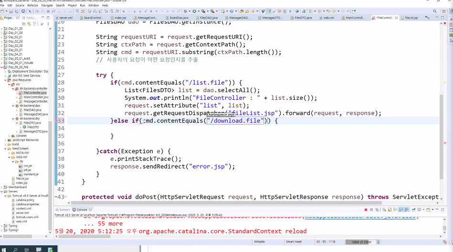This screenshot has width=453, height=252.
Task: Open the Source menu
Action: [x=20, y=5]
